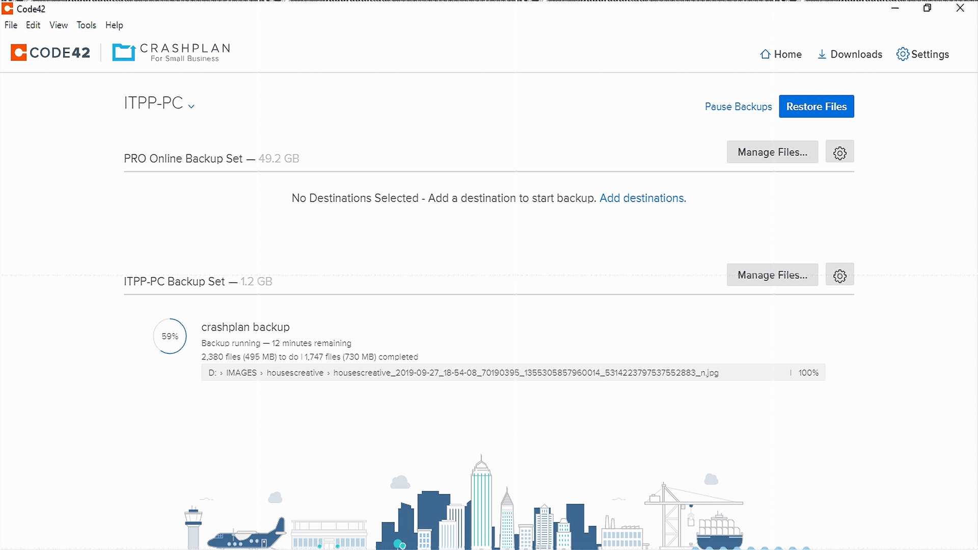Click the PRO Online Backup Set heading
Screen dimensions: 978x550
[x=183, y=158]
